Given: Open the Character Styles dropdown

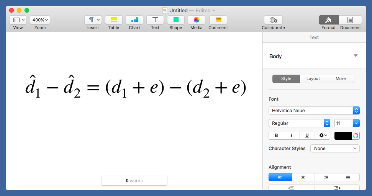Looking at the screenshot, I should tap(335, 149).
